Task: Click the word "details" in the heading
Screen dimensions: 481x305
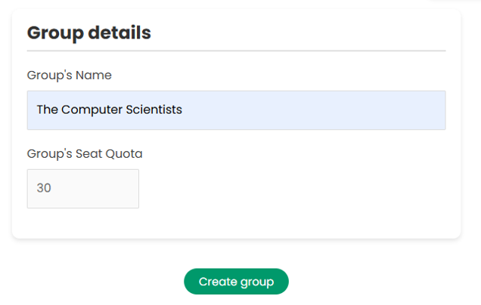Action: point(119,32)
